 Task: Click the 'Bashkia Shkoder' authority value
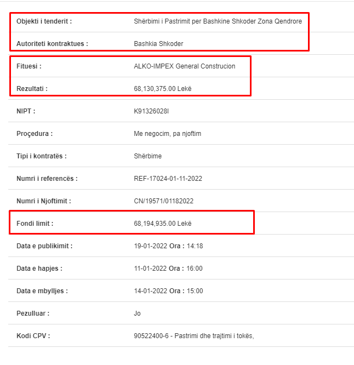coord(158,43)
